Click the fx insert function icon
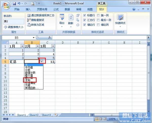Image resolution: width=152 pixels, height=123 pixels. [50, 37]
